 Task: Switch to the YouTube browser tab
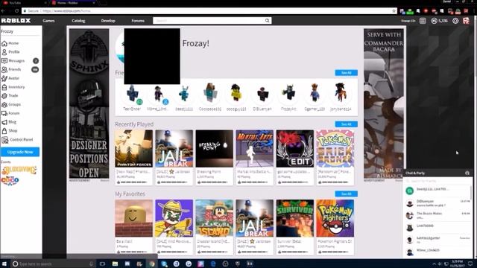pos(24,3)
